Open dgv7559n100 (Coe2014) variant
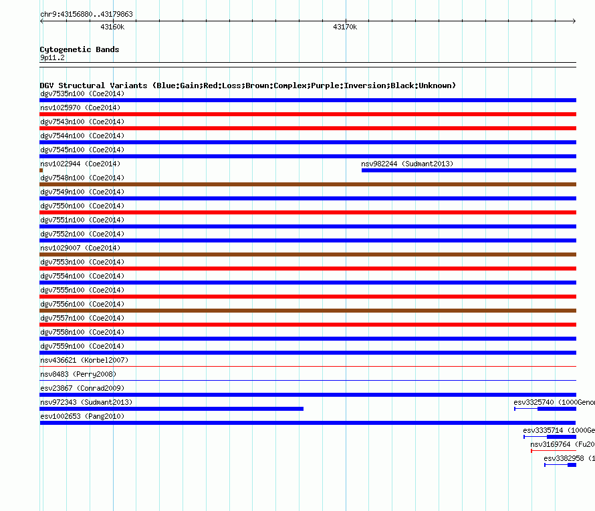The height and width of the screenshot is (511, 595). (82, 346)
